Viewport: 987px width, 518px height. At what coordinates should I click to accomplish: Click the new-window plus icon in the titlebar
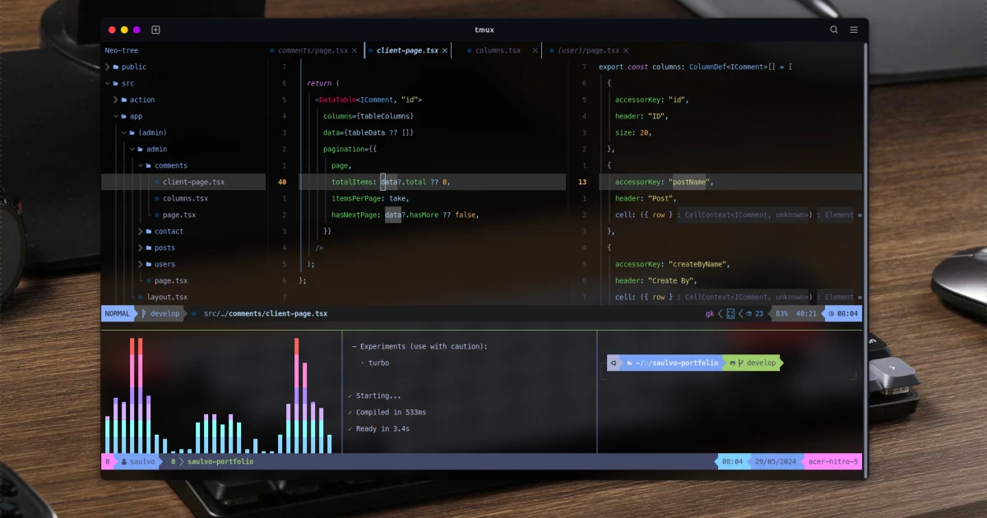pyautogui.click(x=155, y=29)
